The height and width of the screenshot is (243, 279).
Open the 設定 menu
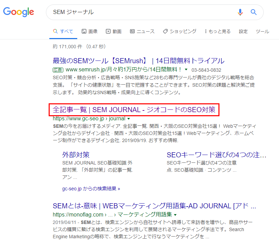[x=243, y=32]
